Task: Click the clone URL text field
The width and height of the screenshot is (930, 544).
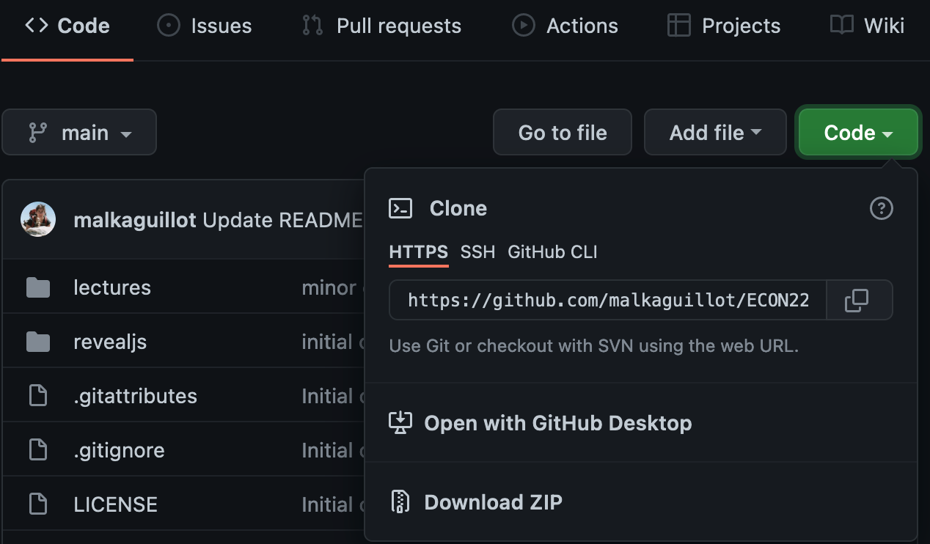Action: click(x=607, y=301)
